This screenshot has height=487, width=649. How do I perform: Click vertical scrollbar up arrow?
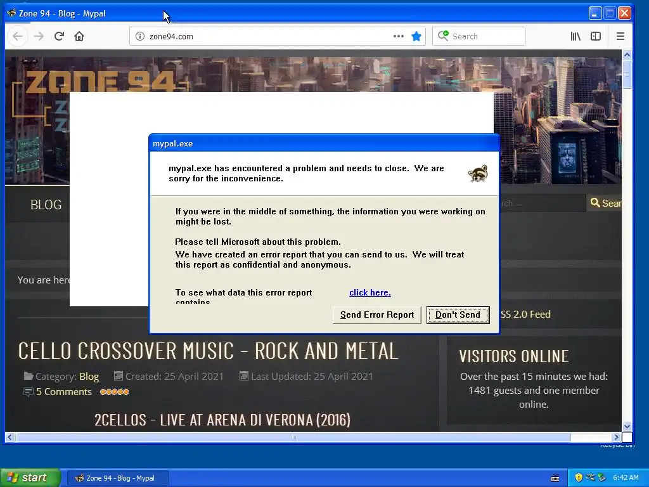click(x=627, y=55)
